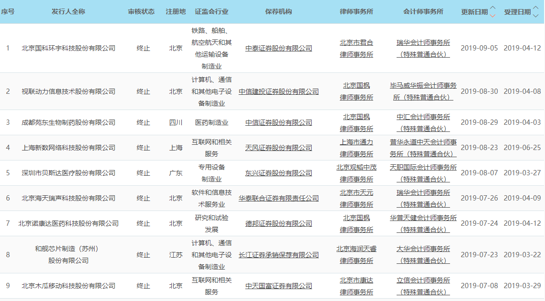Viewport: 545px width, 301px height.
Task: Click the 受理日期 ascending sort arrow
Action: (536, 8)
